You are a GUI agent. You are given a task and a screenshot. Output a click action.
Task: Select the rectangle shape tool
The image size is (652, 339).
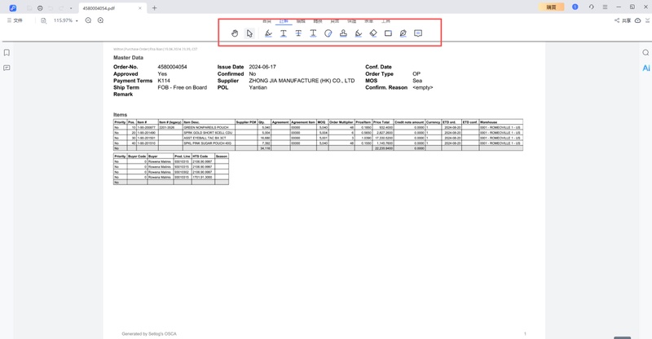click(388, 33)
